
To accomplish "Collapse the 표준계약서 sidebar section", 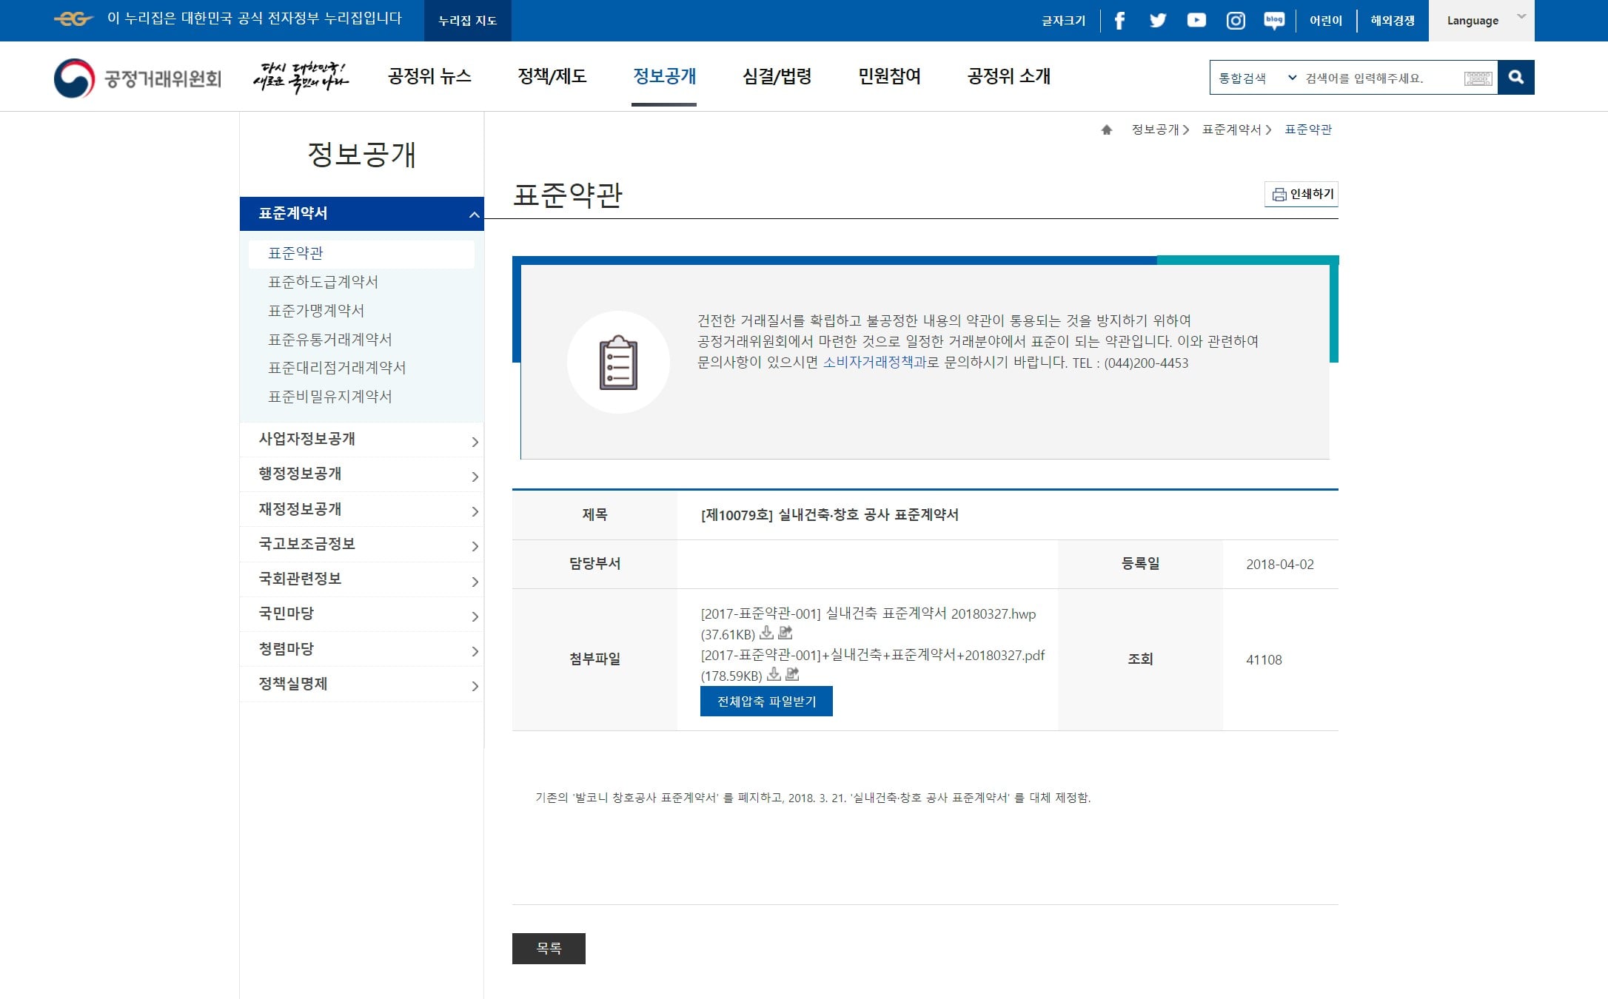I will pyautogui.click(x=362, y=214).
